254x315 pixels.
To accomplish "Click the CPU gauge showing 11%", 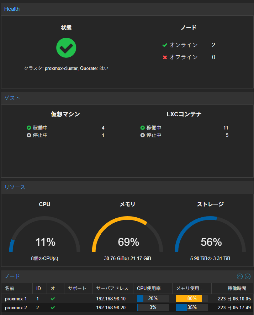I will coord(44,242).
